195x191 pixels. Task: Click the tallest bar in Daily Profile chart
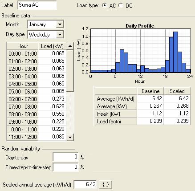click(175, 52)
